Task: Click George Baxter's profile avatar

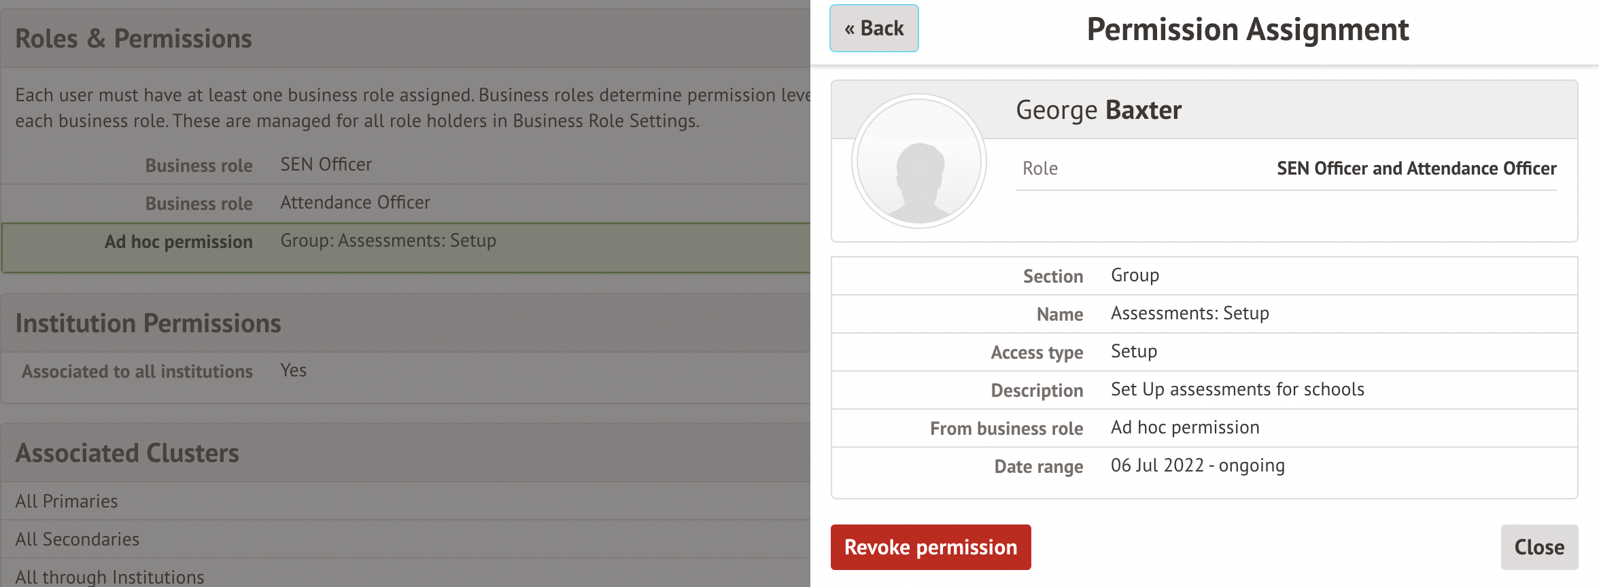Action: coord(919,161)
